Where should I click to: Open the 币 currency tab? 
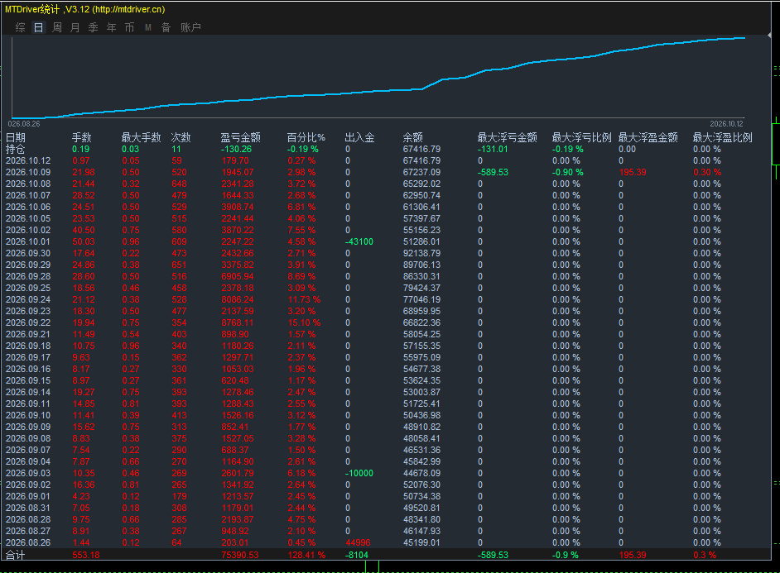point(129,27)
